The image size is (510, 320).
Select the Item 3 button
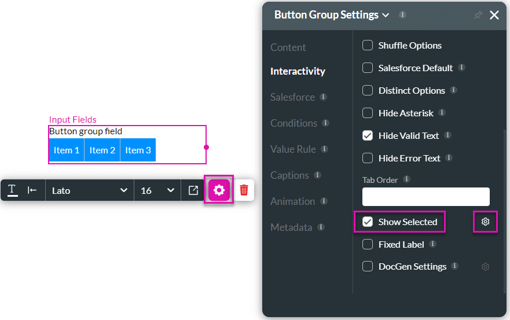pyautogui.click(x=138, y=150)
